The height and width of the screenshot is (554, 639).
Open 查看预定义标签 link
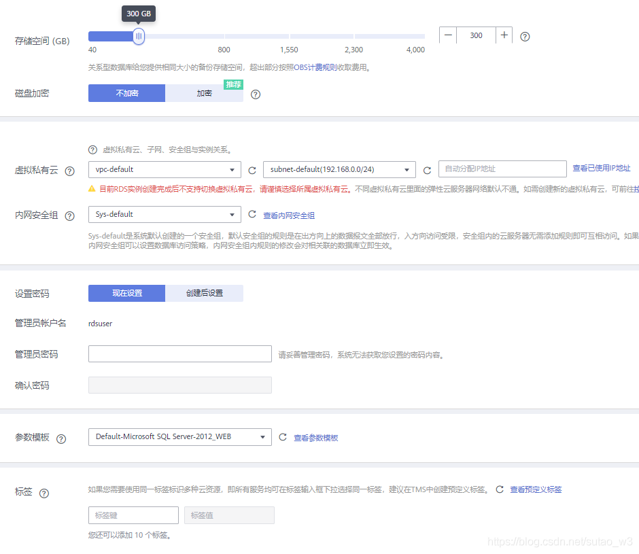tap(536, 489)
